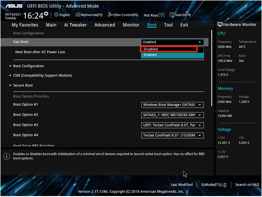Click the main panel vertical scrollbar
The image size is (262, 197).
(211, 68)
